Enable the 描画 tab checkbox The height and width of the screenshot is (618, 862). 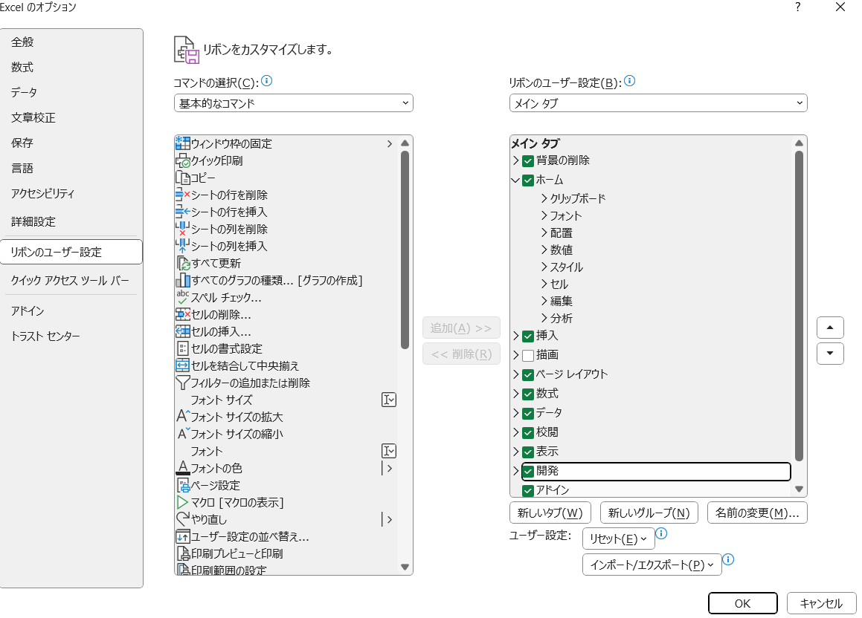528,355
